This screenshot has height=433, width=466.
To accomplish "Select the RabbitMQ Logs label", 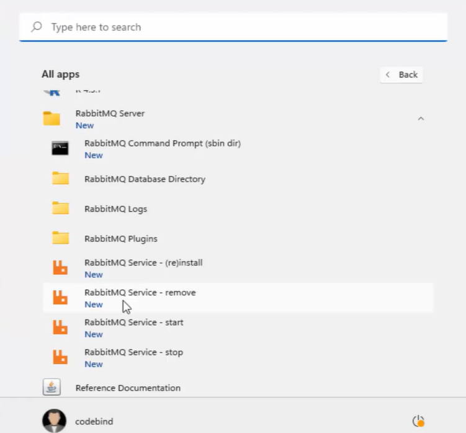I will [x=116, y=209].
